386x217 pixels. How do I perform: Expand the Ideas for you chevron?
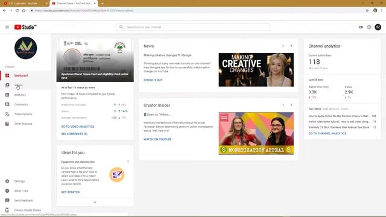[x=95, y=203]
